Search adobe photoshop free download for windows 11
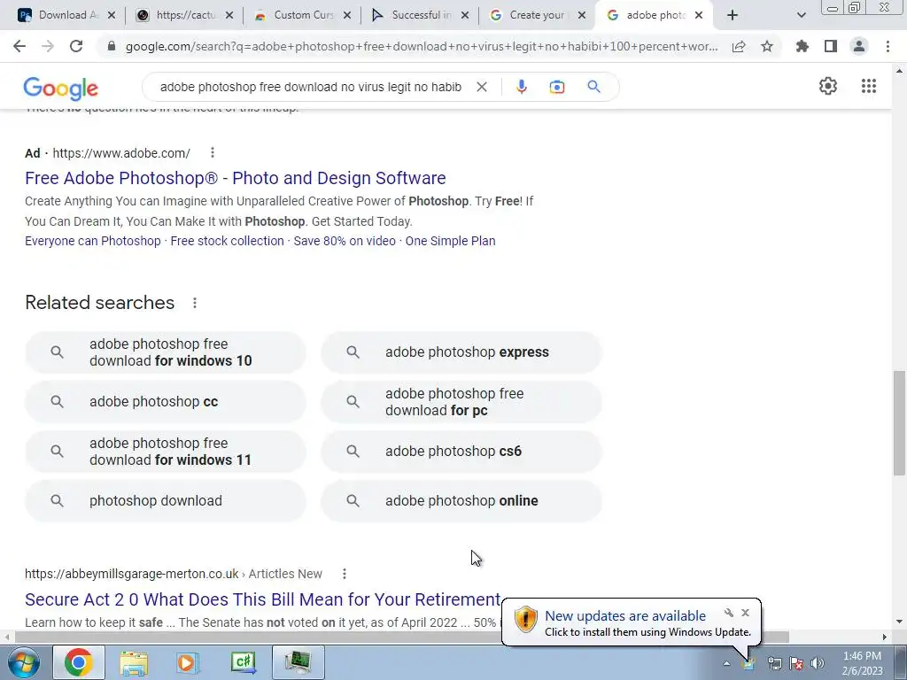The width and height of the screenshot is (907, 680). (x=166, y=452)
